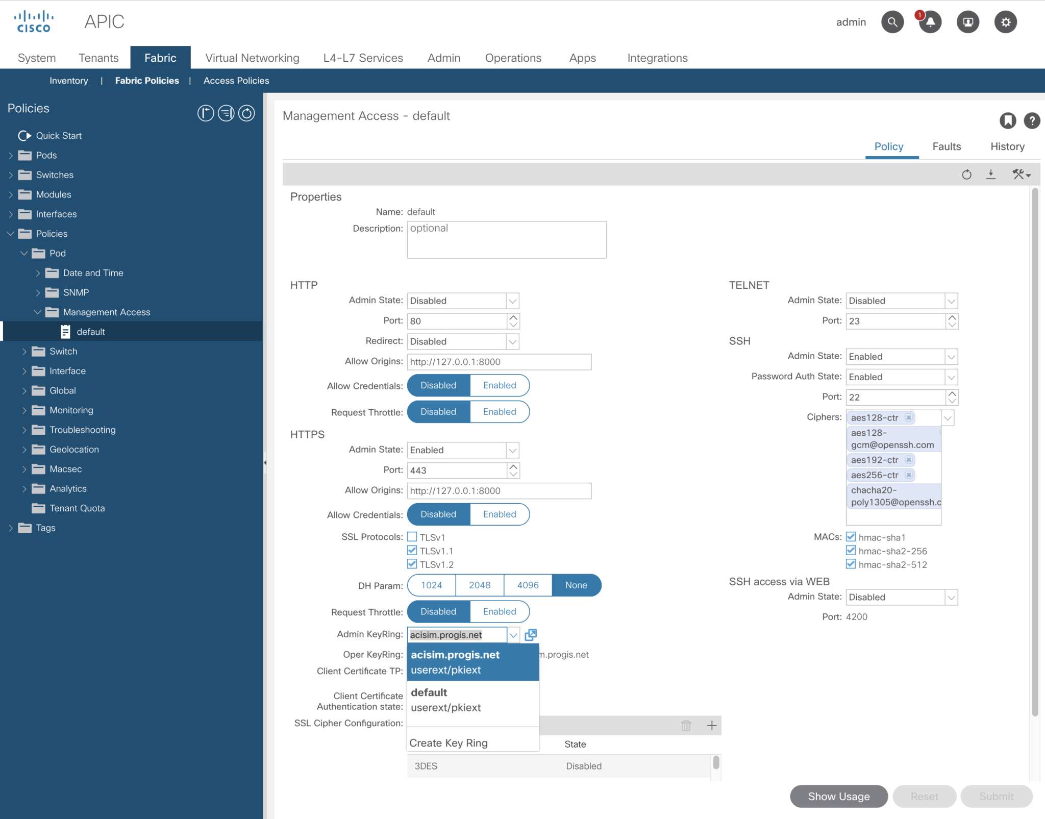The width and height of the screenshot is (1045, 819).
Task: Bookmark this Management Access page
Action: 1007,120
